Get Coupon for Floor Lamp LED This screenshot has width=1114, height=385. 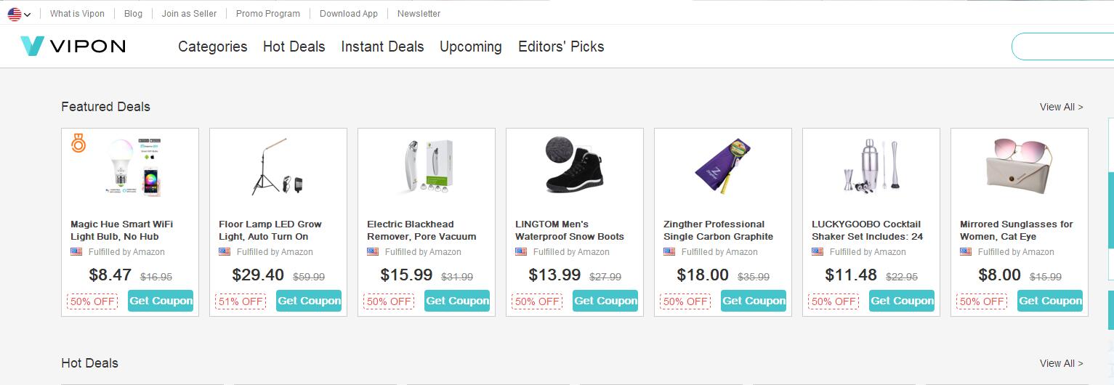click(309, 301)
